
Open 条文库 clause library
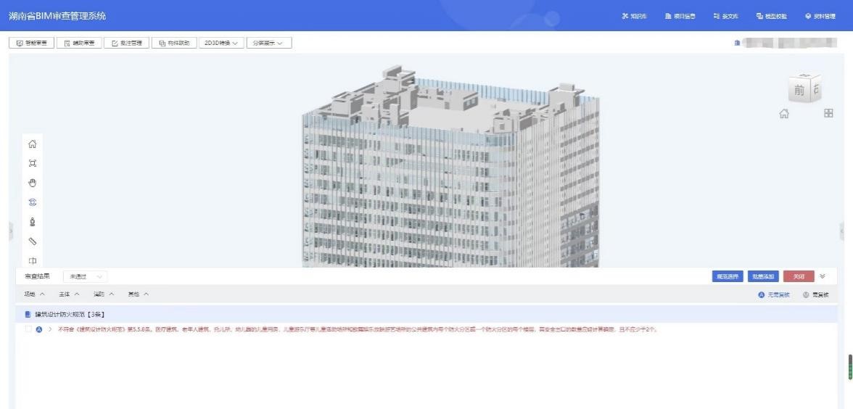click(726, 16)
